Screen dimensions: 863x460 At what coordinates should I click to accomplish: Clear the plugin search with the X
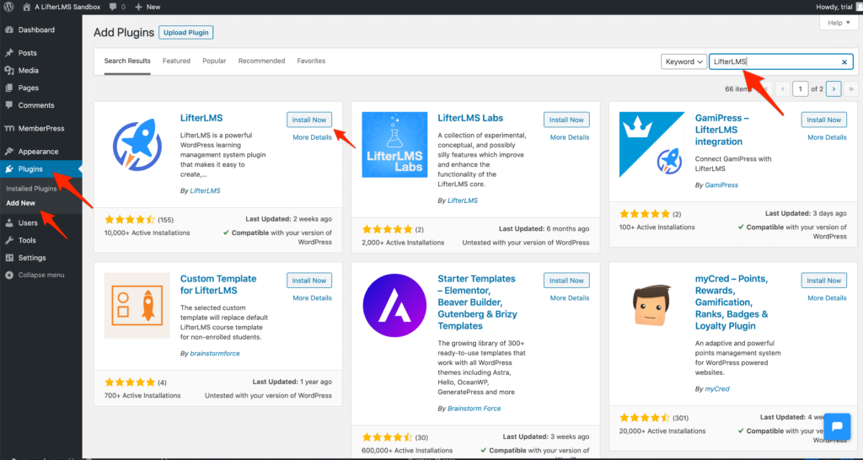coord(844,62)
